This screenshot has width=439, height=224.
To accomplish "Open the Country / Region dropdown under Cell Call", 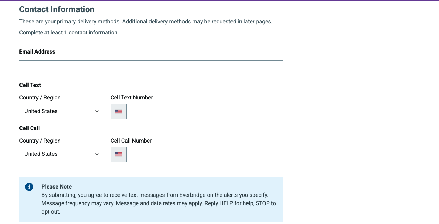I will (x=59, y=154).
